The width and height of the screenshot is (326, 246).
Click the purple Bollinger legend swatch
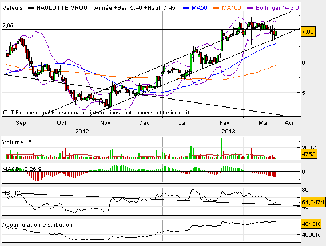[250, 8]
